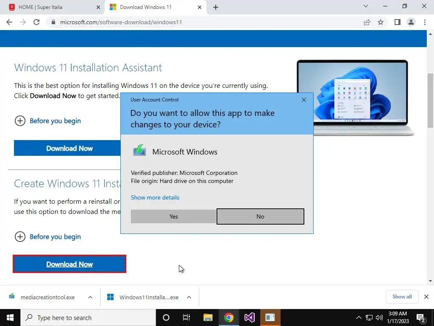Close the HOME | Super Italia tab
This screenshot has width=434, height=326.
(x=98, y=8)
